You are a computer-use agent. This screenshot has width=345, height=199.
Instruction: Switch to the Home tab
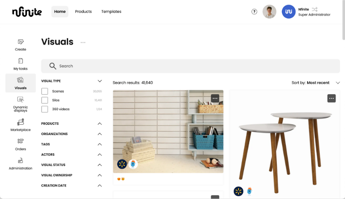60,12
